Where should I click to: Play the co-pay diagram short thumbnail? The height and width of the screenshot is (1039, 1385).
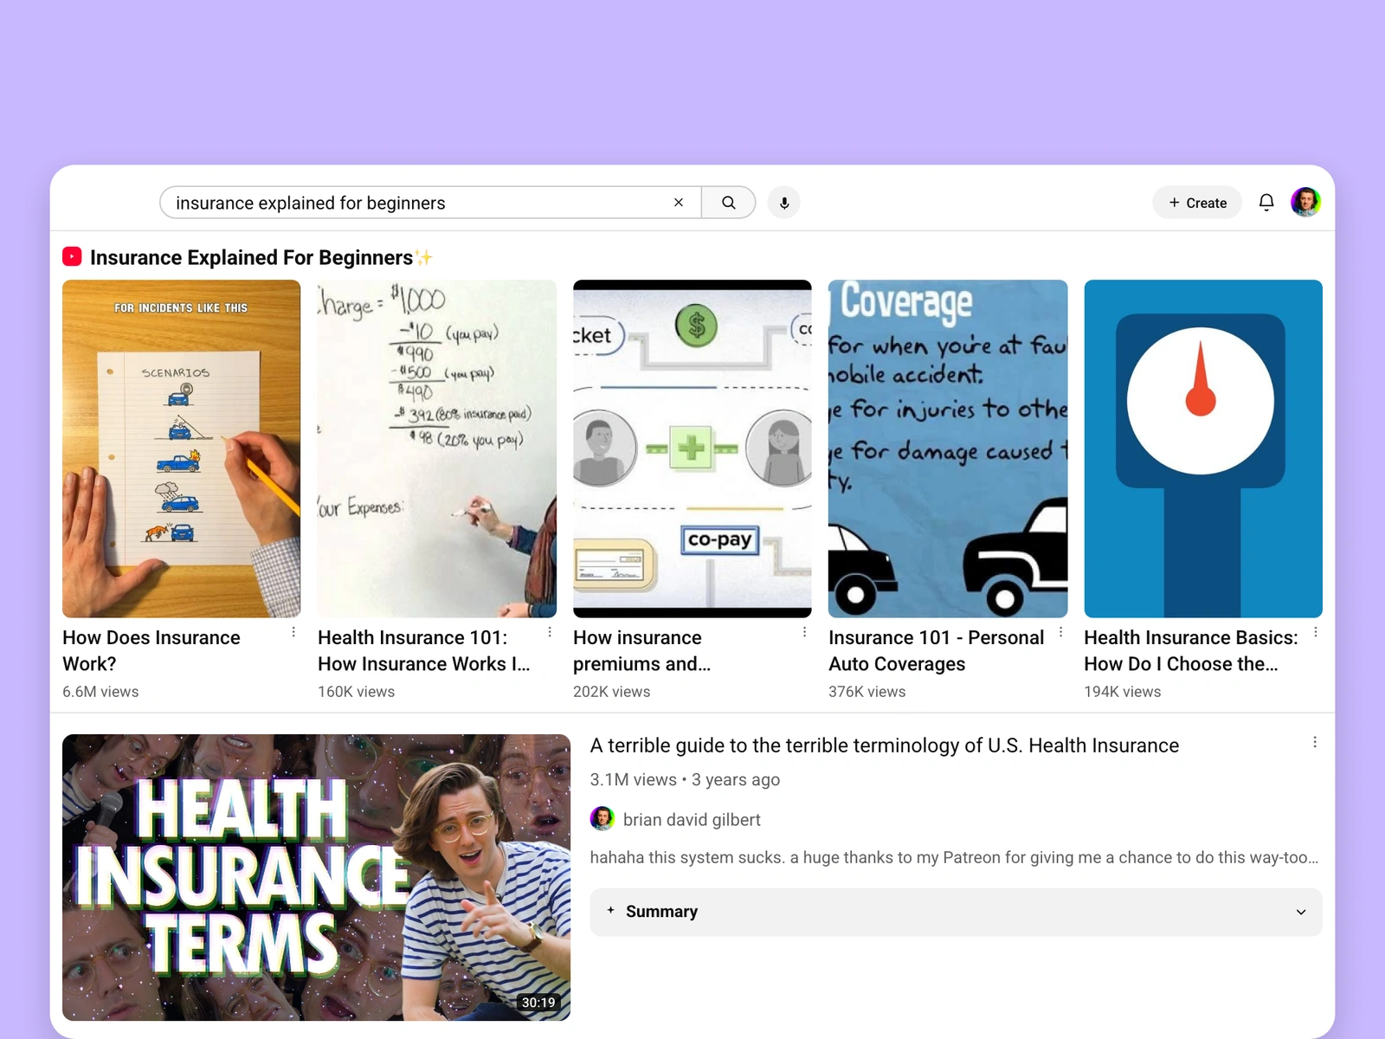(x=692, y=449)
